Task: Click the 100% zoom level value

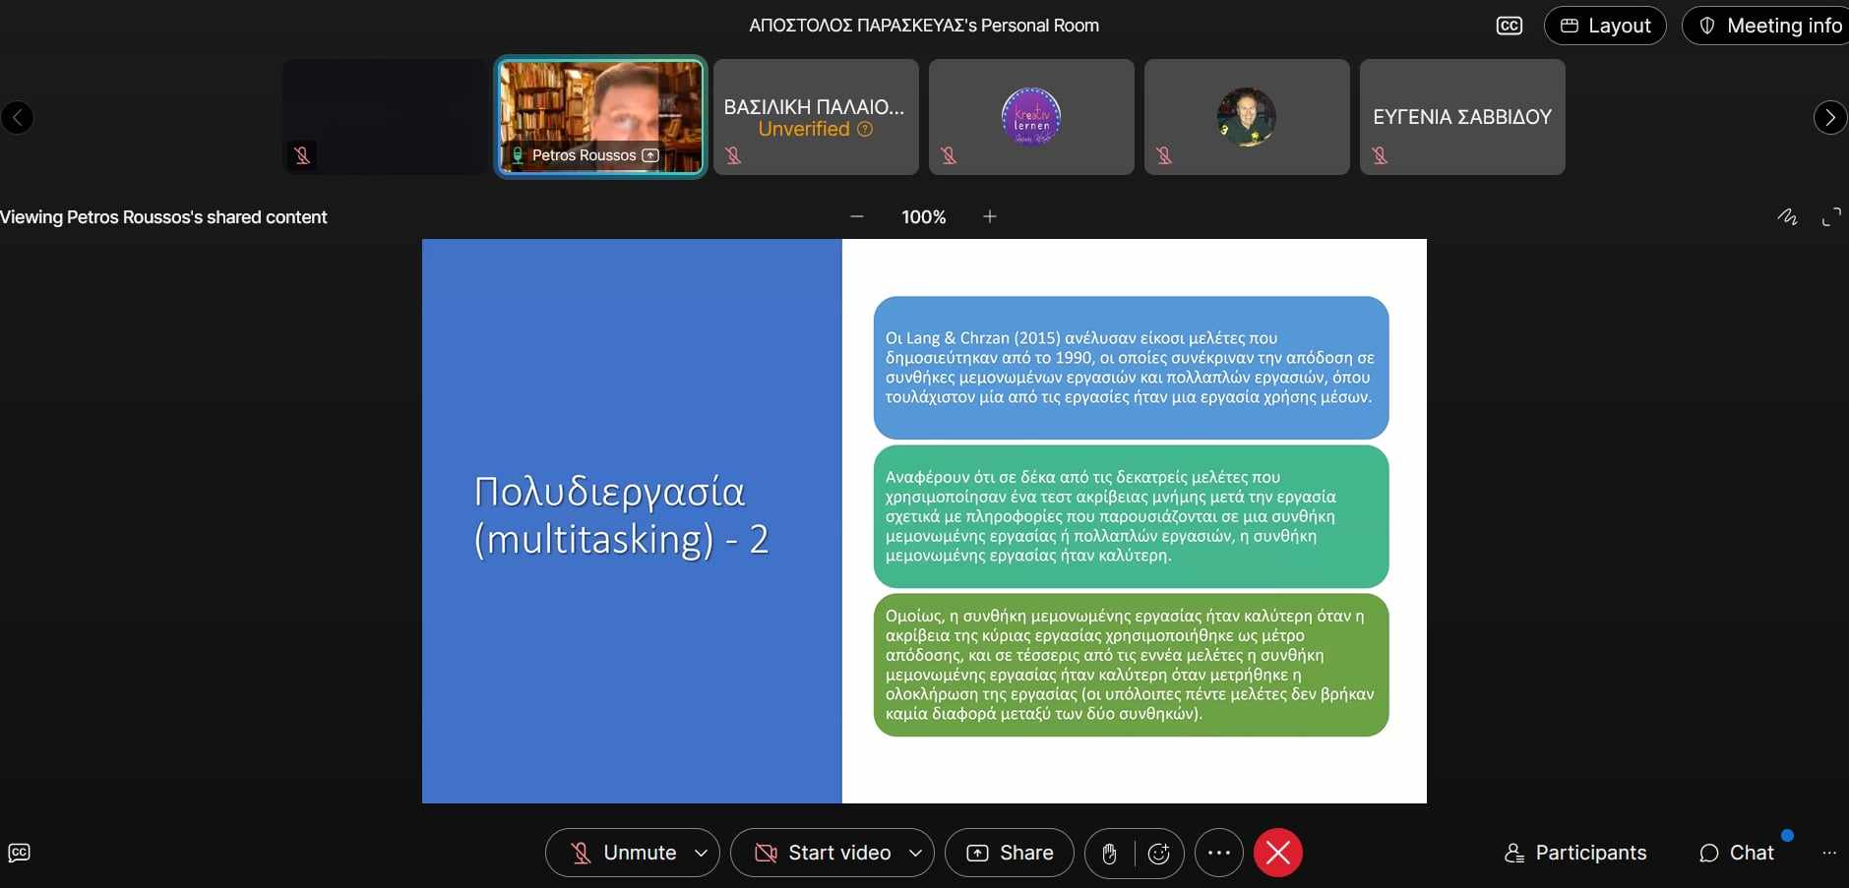Action: pos(923,217)
